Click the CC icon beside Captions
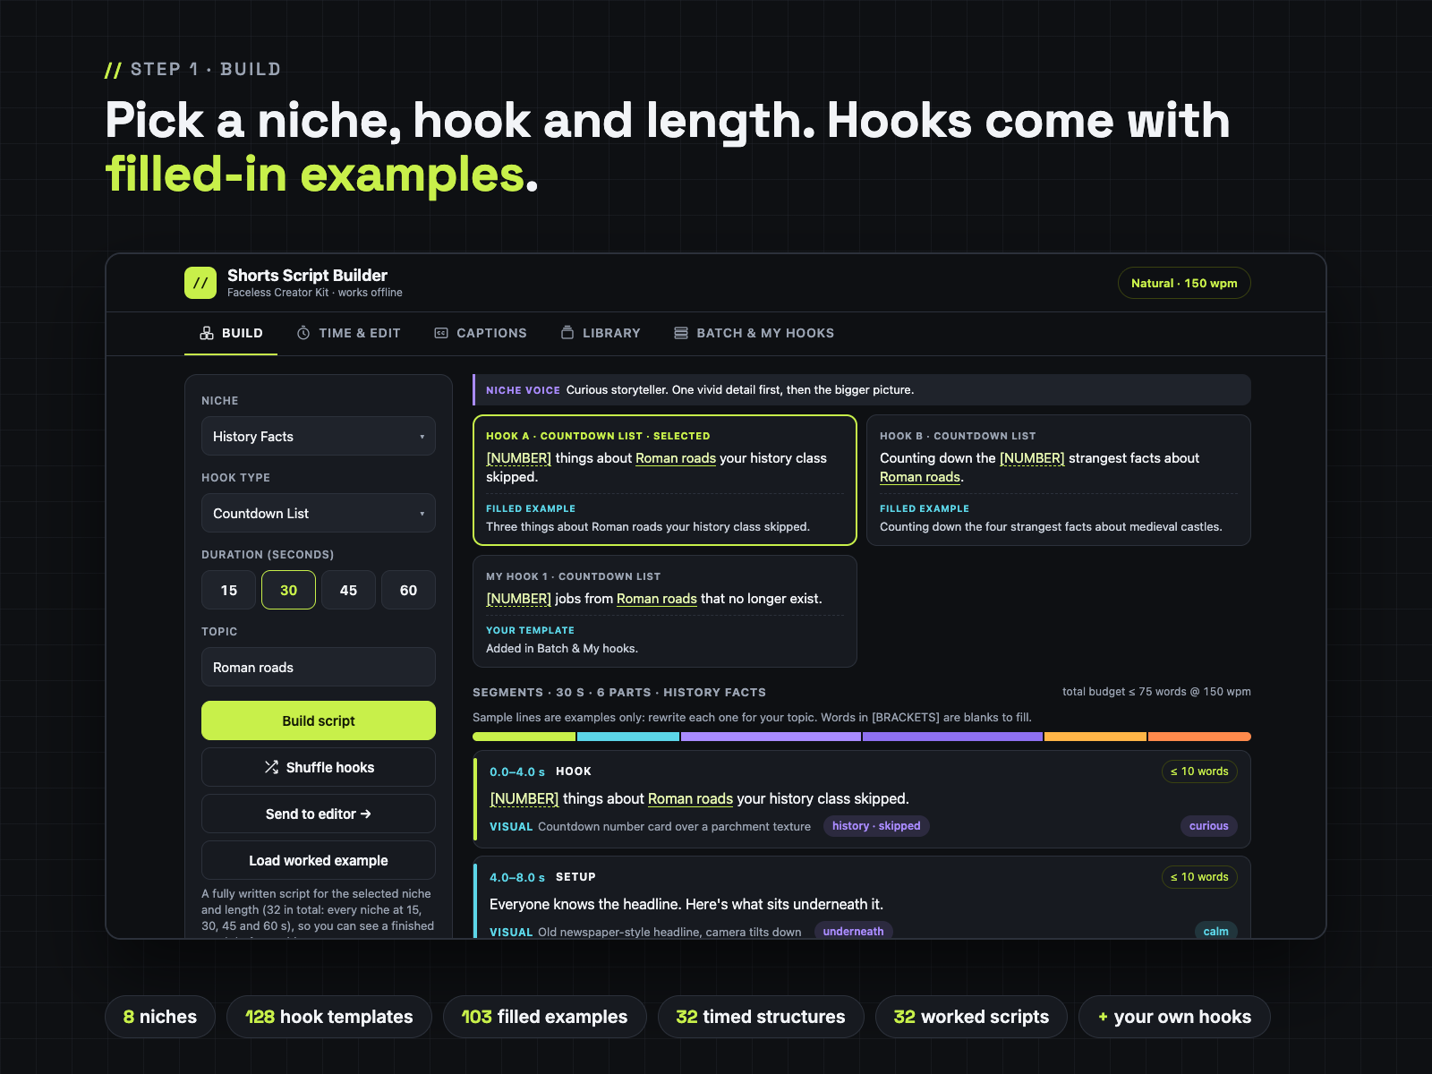This screenshot has width=1432, height=1074. (441, 333)
